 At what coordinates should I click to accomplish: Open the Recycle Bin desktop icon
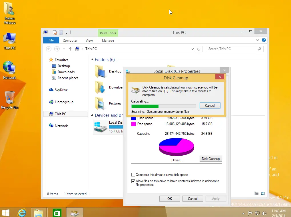(10, 100)
